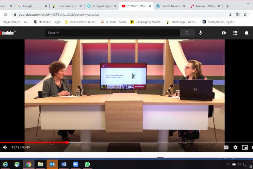Open the globe app in the taskbar
253x169 pixels.
click(17, 164)
